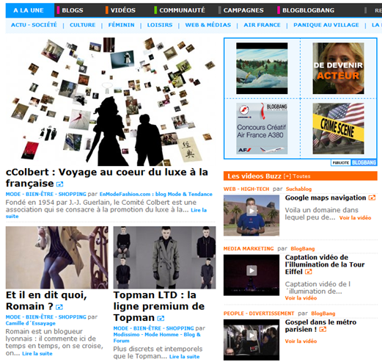Image resolution: width=382 pixels, height=362 pixels.
Task: Select the FÉMININ category
Action: click(x=121, y=25)
